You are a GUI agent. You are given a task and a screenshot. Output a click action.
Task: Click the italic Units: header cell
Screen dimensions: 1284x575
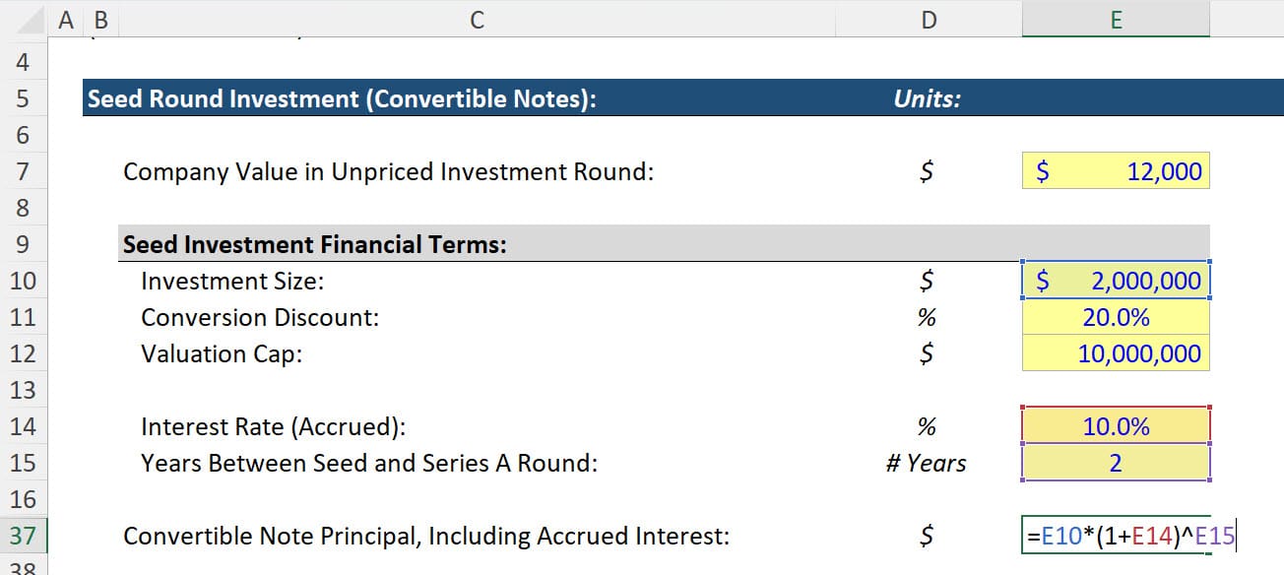coord(927,98)
